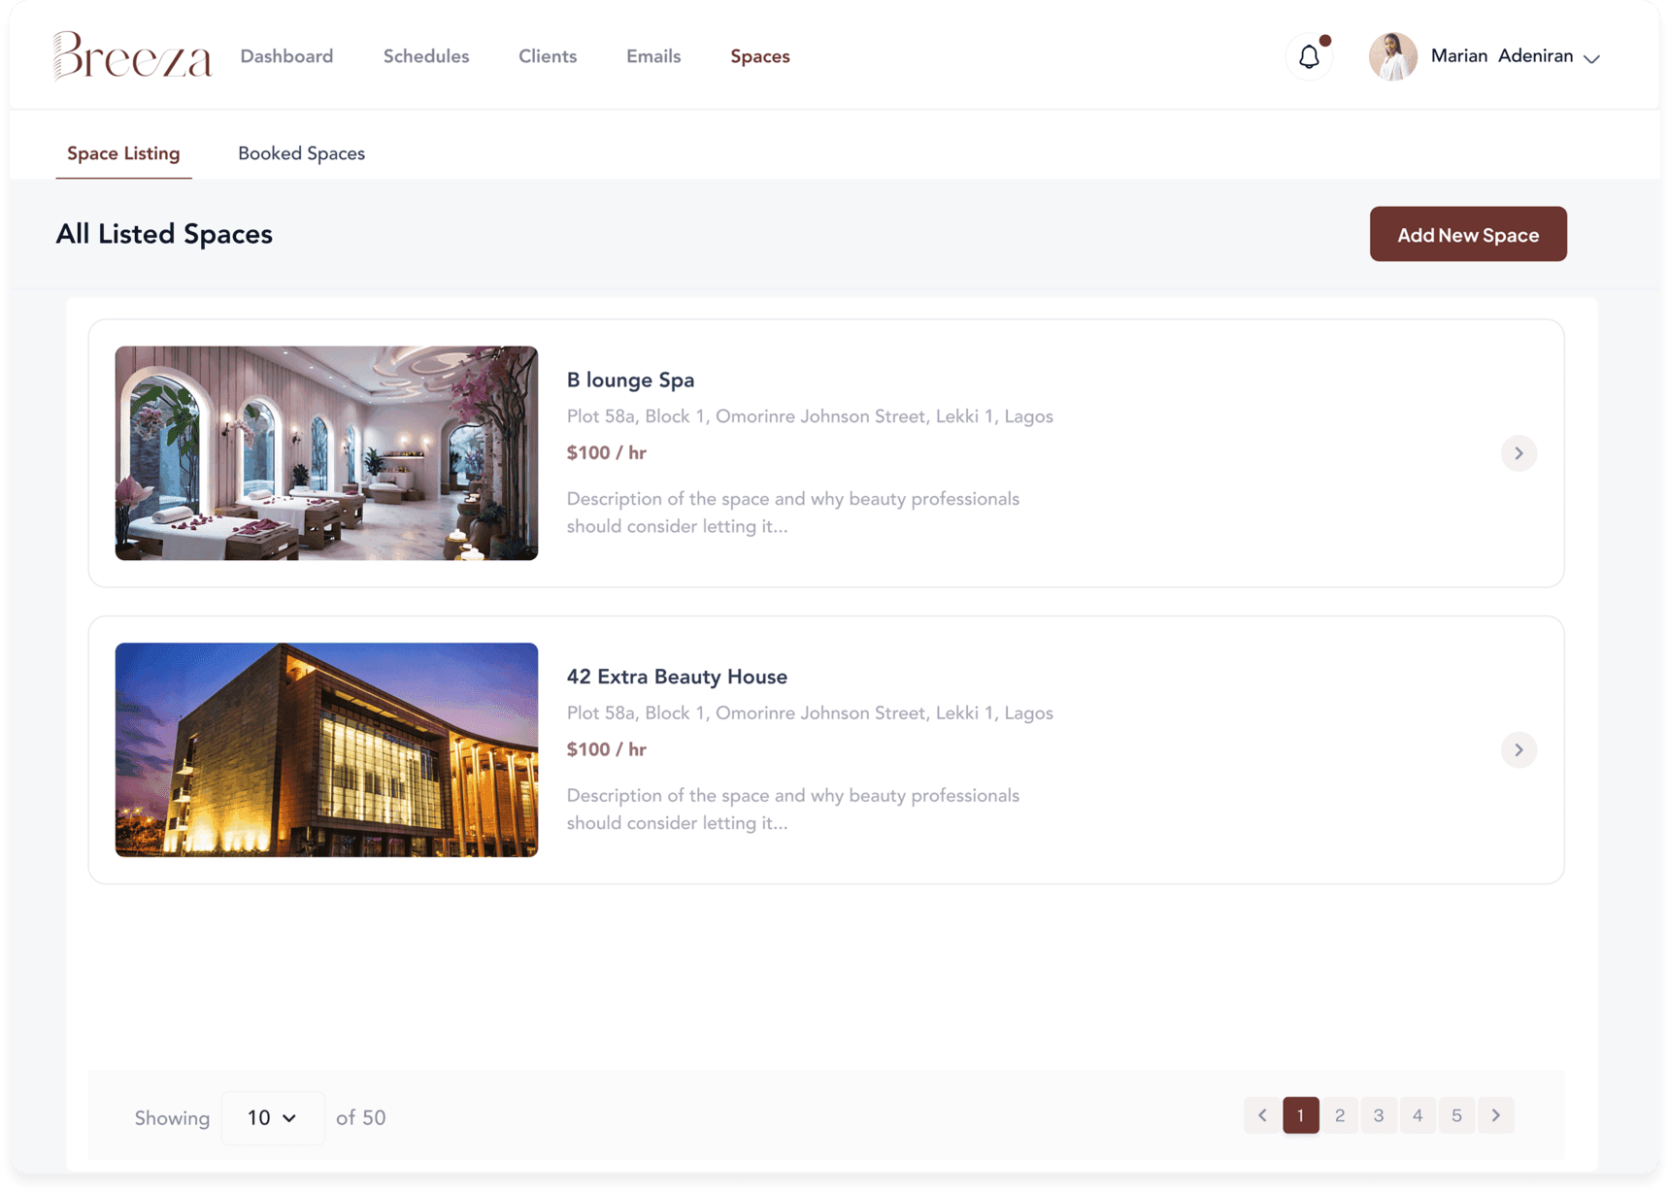Open the Emails menu
1670x1193 pixels.
click(x=653, y=56)
